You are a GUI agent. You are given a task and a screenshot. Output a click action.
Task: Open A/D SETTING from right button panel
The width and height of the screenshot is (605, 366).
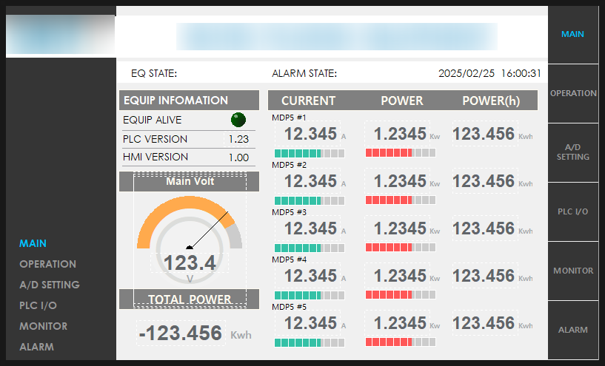573,152
